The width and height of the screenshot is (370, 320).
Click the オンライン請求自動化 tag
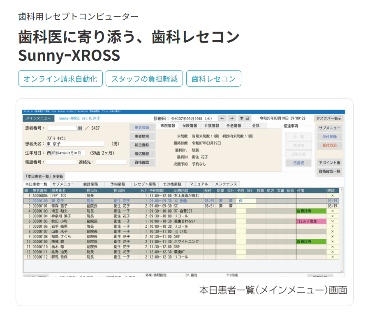pyautogui.click(x=60, y=79)
